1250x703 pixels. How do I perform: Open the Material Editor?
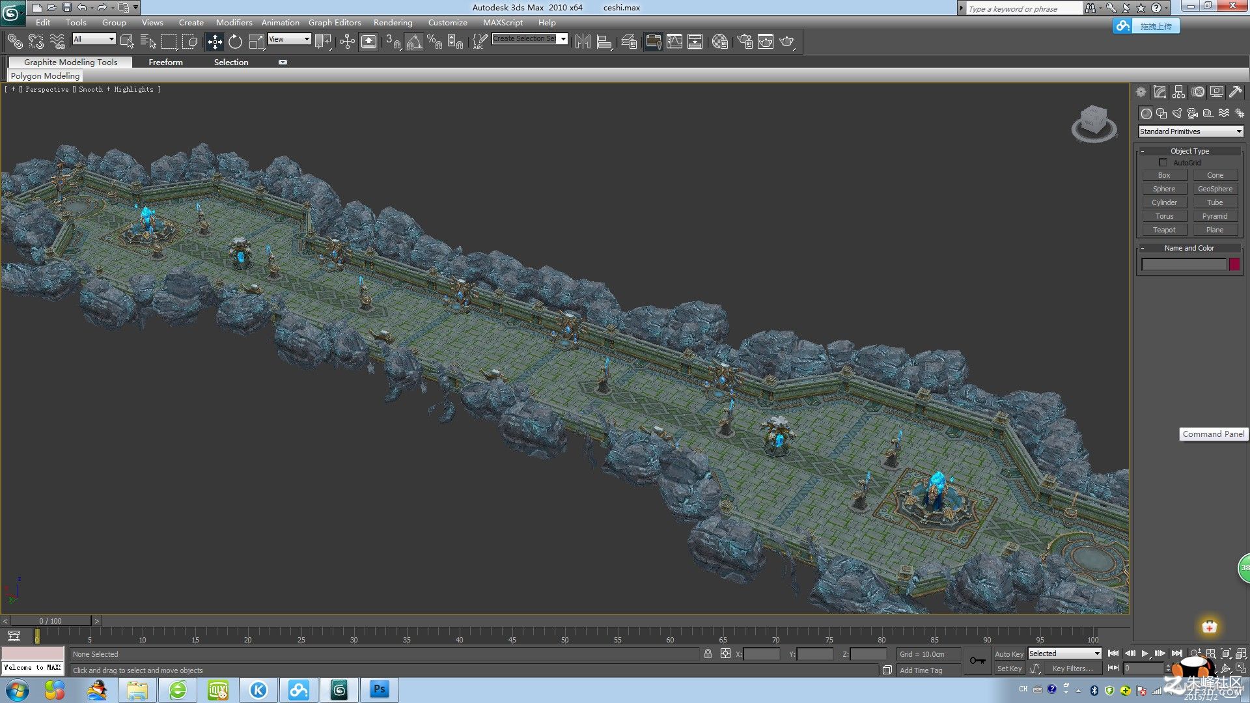pos(720,42)
